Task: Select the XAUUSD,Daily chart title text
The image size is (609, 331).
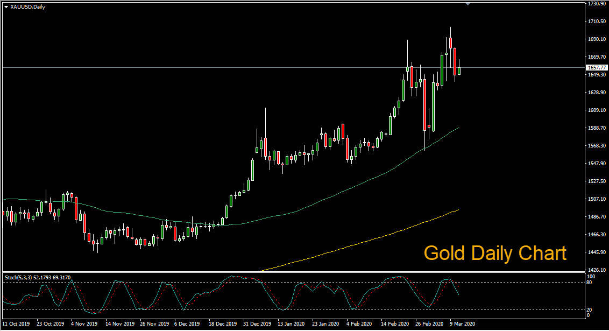Action: point(27,7)
